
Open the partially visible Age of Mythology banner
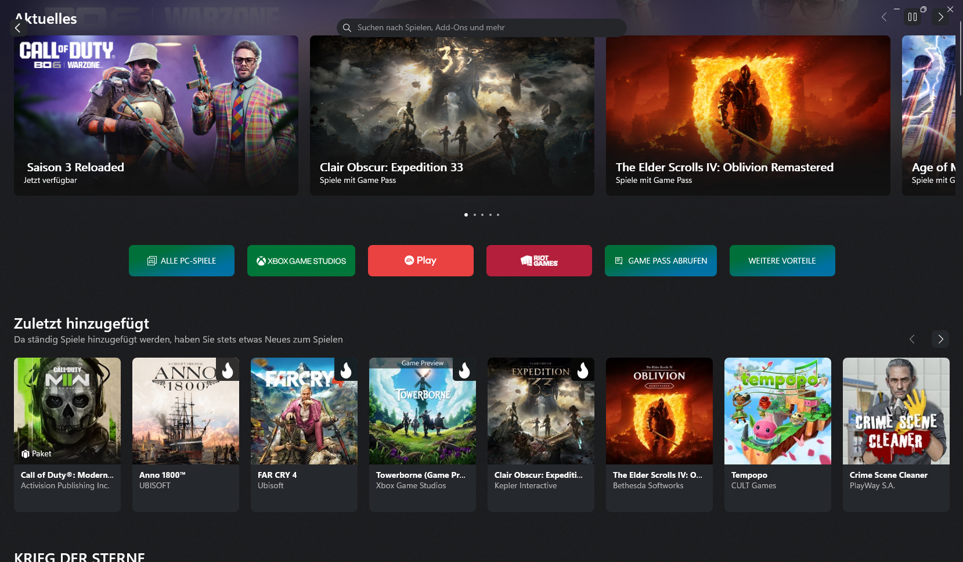click(929, 116)
